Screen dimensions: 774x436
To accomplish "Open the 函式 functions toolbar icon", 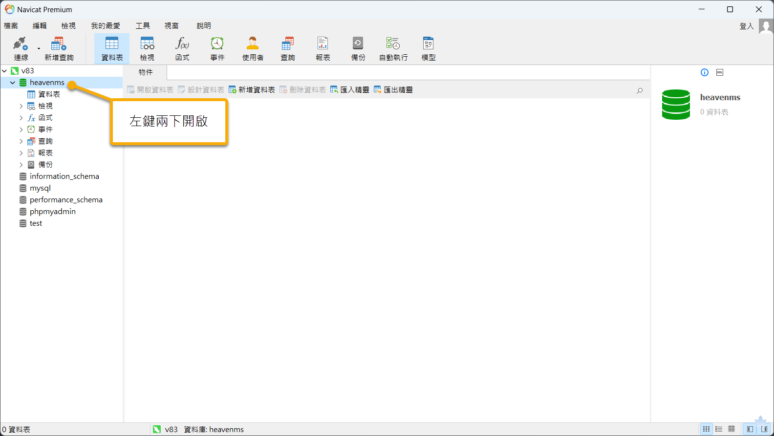I will 182,48.
